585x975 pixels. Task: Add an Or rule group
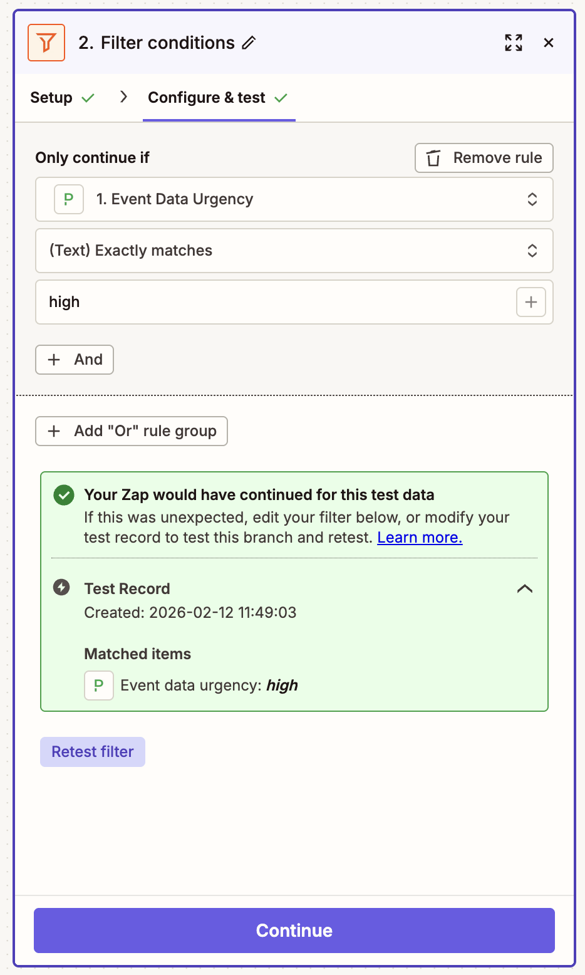131,431
